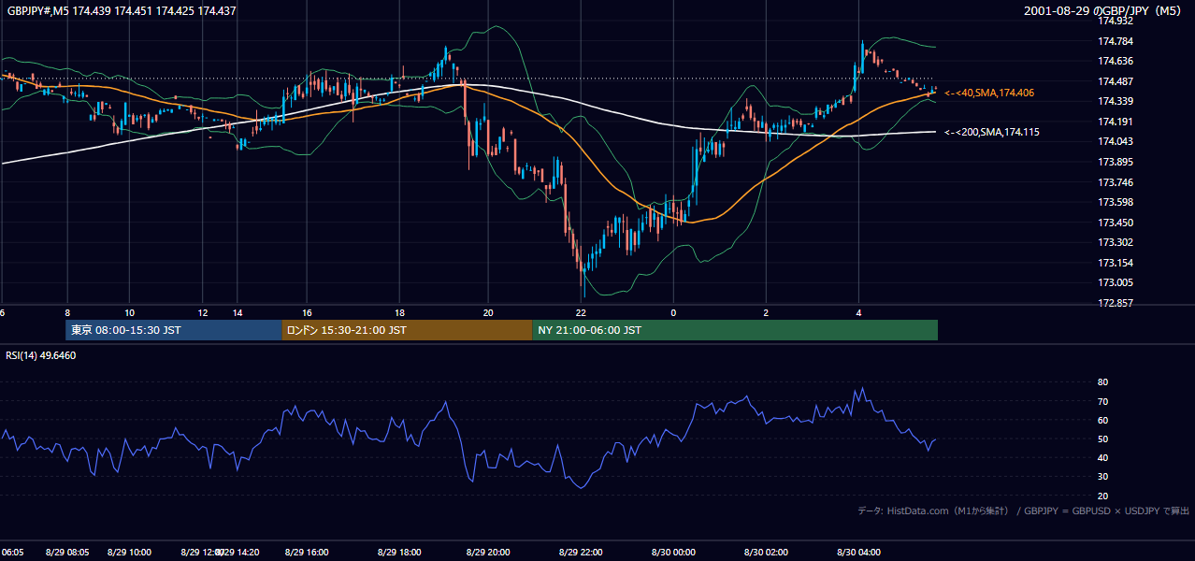
Task: Click hour tick 22 under the price chart
Action: coord(581,312)
